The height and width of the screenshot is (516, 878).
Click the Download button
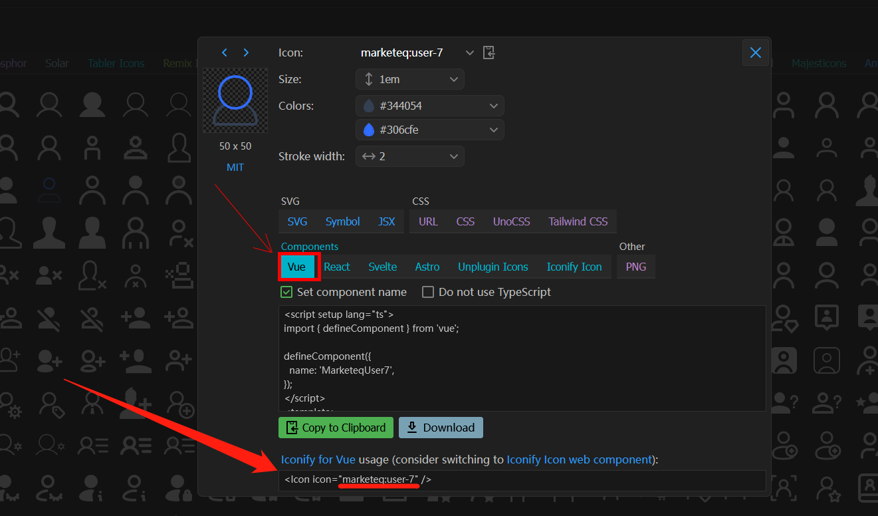pyautogui.click(x=441, y=428)
